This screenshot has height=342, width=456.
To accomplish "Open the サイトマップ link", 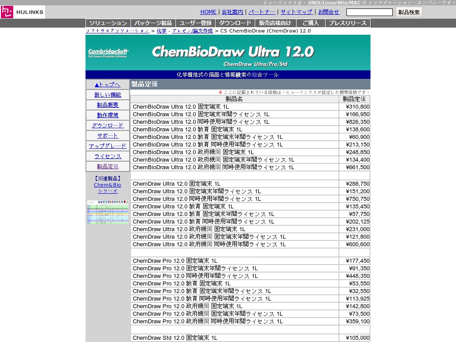I will tap(296, 12).
